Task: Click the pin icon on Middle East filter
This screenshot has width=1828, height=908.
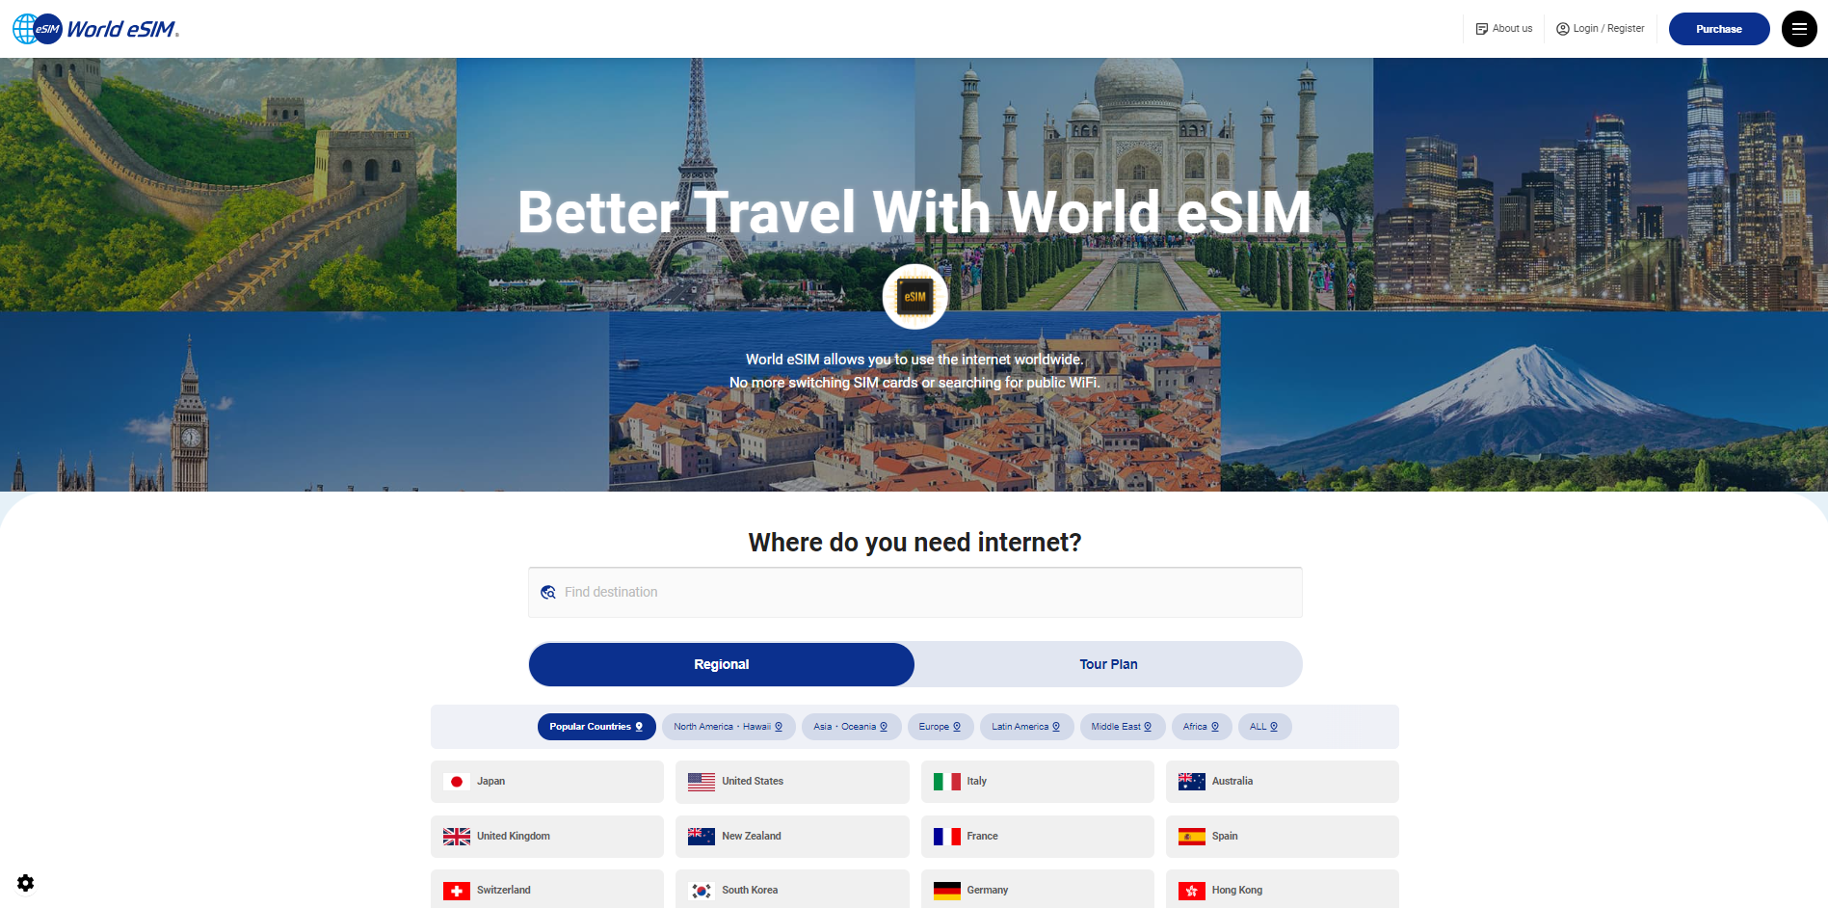Action: coord(1148,727)
